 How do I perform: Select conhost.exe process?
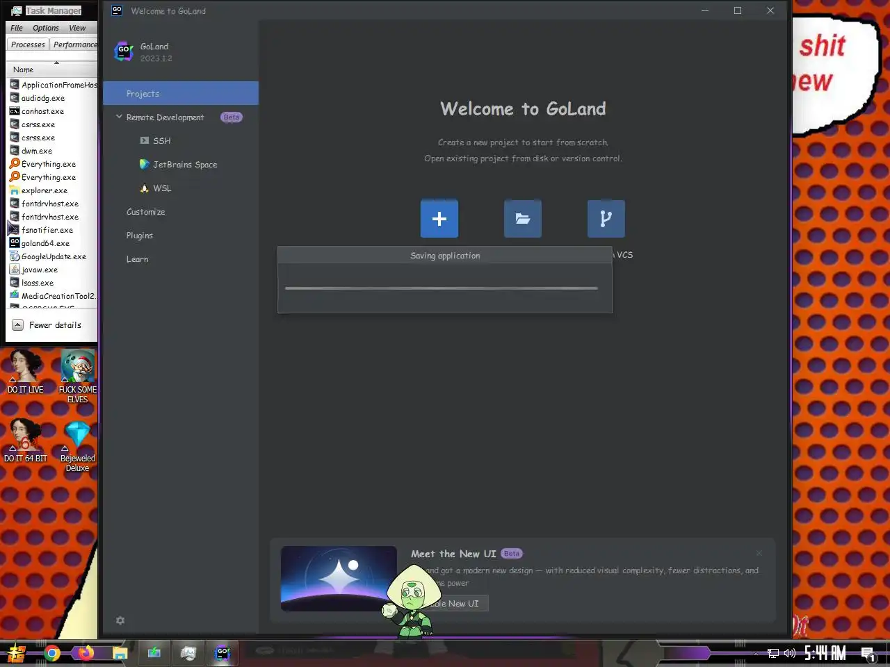coord(53,111)
